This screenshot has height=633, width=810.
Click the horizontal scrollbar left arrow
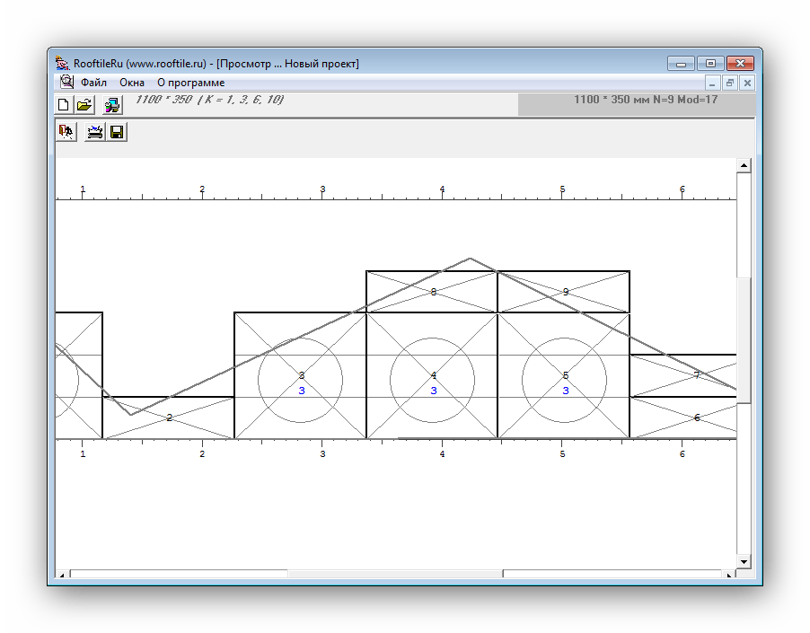(62, 574)
